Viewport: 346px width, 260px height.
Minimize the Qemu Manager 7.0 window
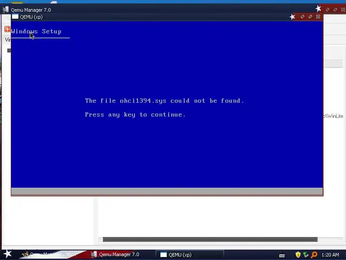327,10
